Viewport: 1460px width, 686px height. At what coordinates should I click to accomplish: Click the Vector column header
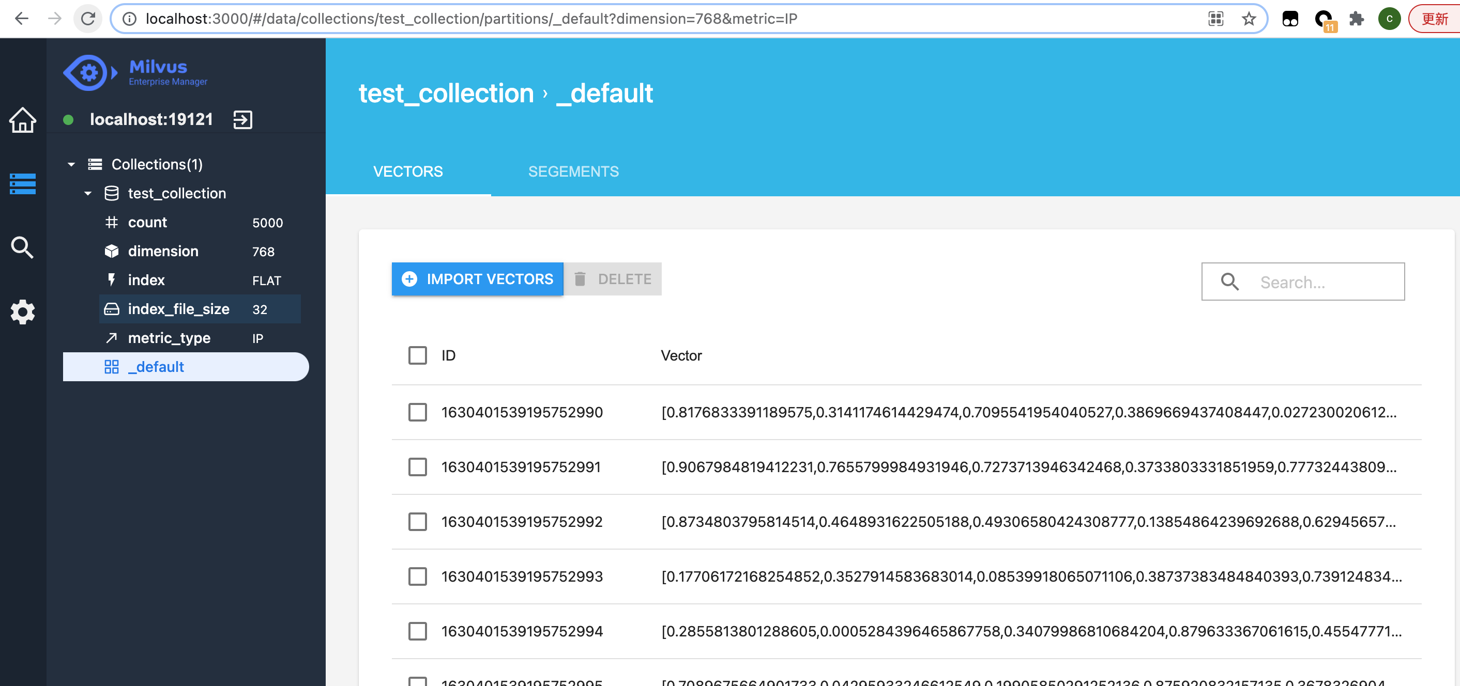681,356
